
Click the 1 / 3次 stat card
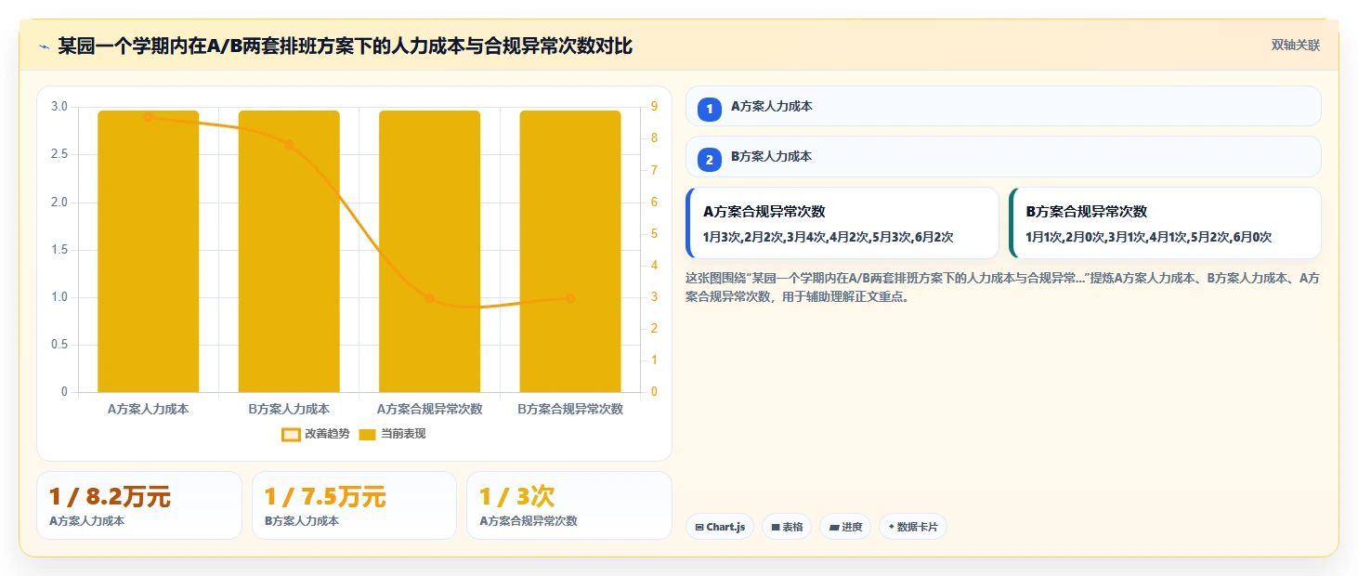pos(568,505)
